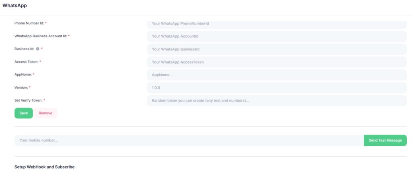The height and width of the screenshot is (173, 412).
Task: Click the Version field showing 1.0.0
Action: [x=276, y=88]
